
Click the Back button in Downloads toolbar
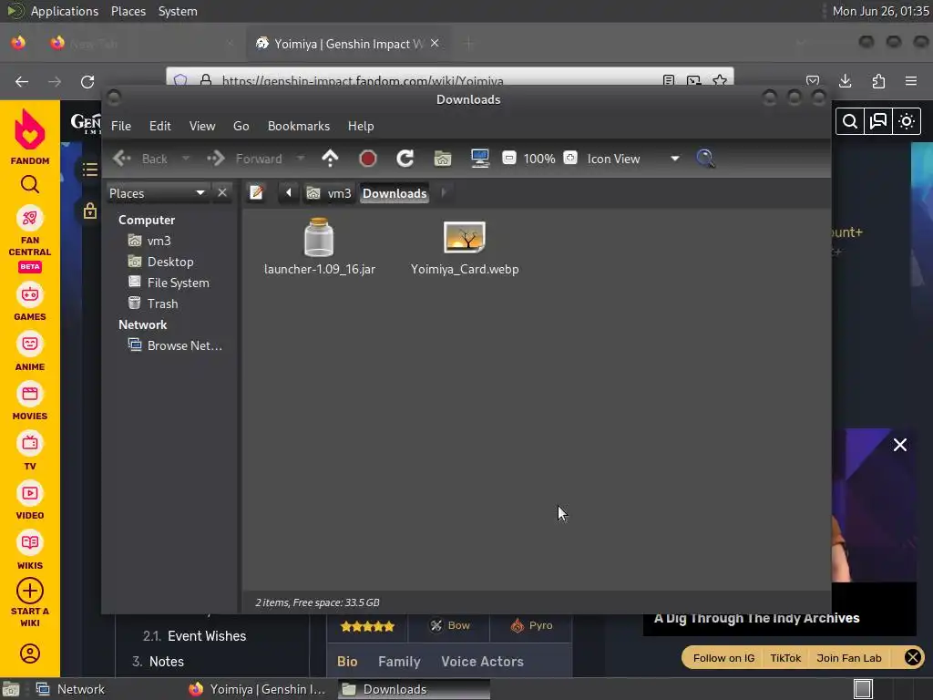pos(140,159)
